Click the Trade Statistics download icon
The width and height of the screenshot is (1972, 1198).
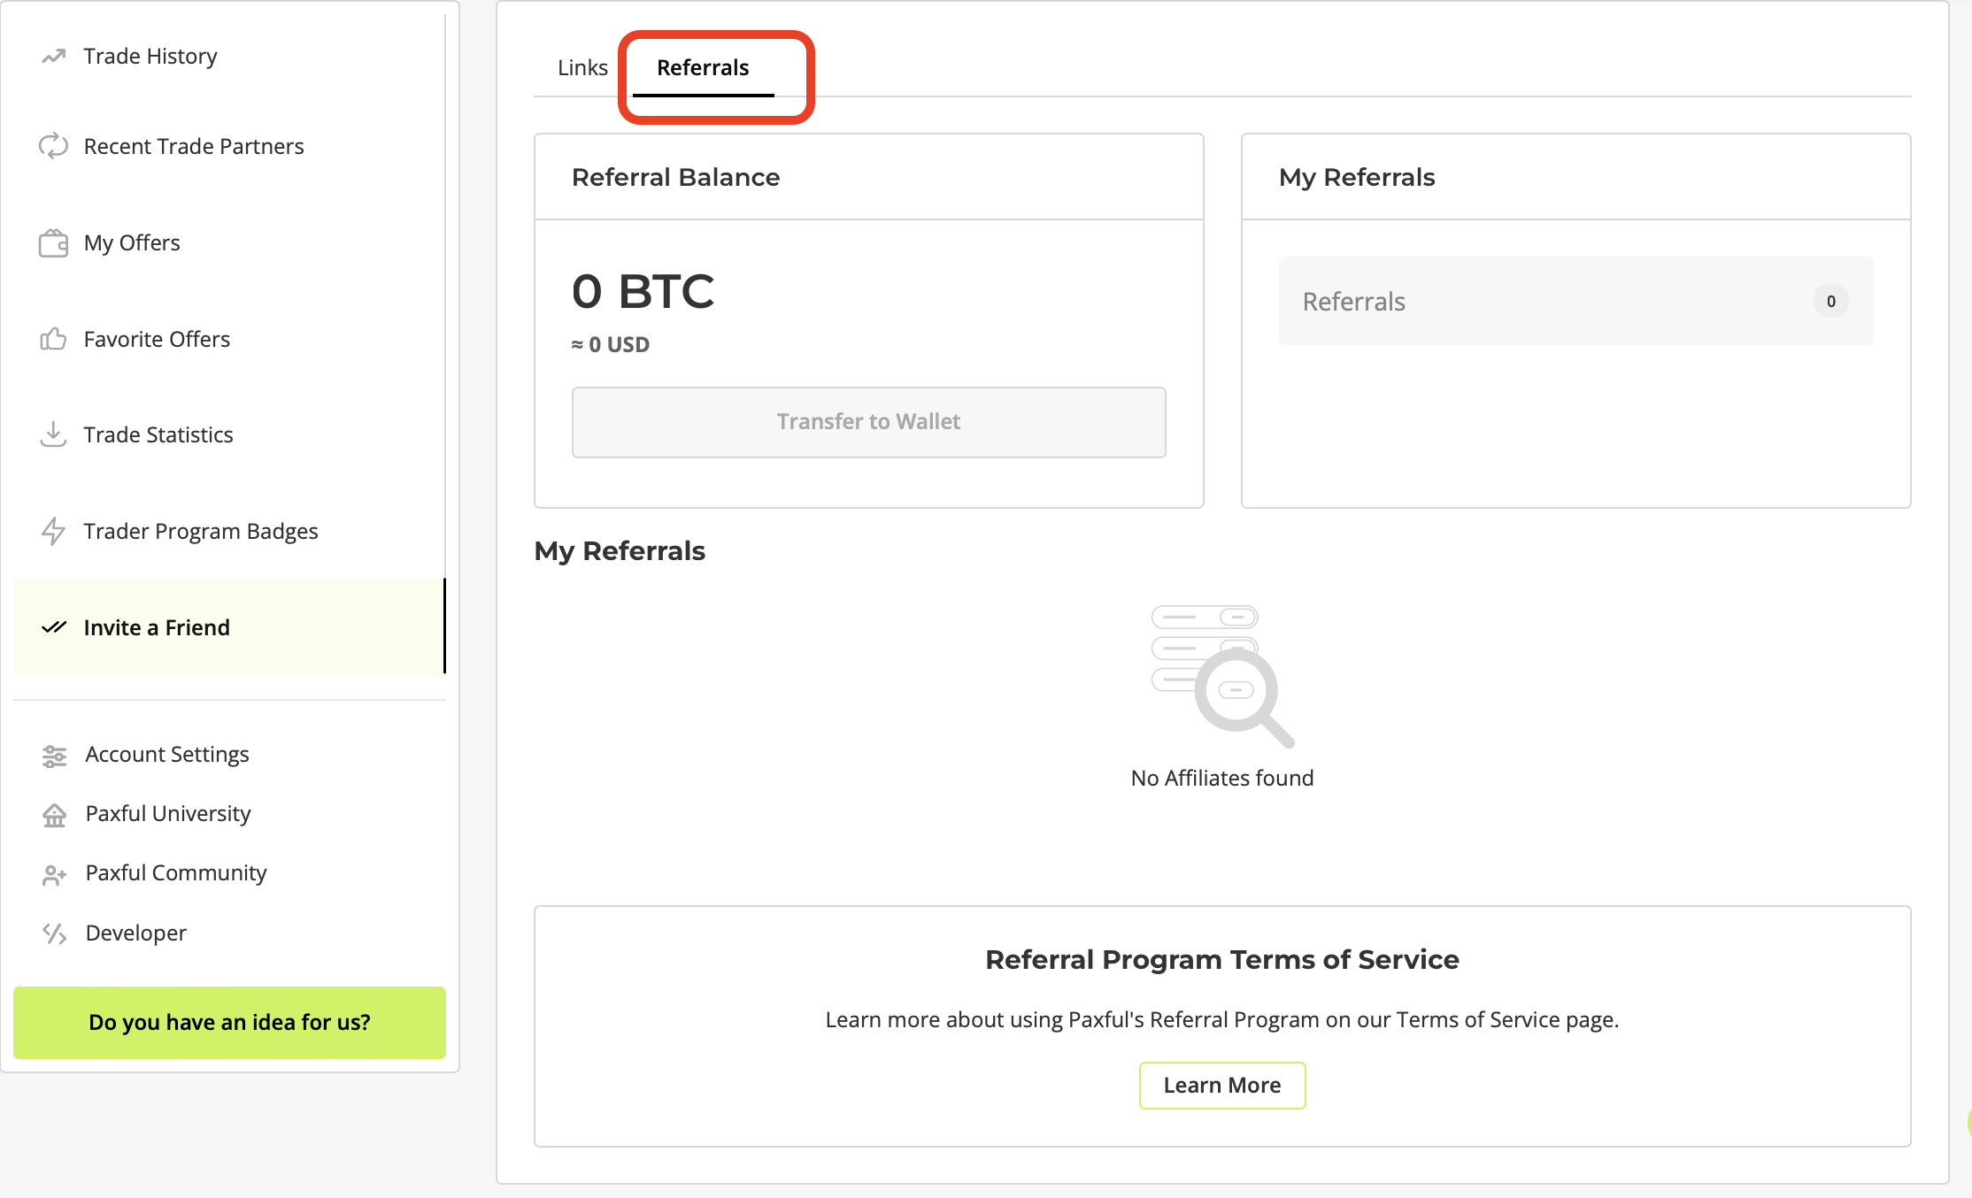click(53, 434)
